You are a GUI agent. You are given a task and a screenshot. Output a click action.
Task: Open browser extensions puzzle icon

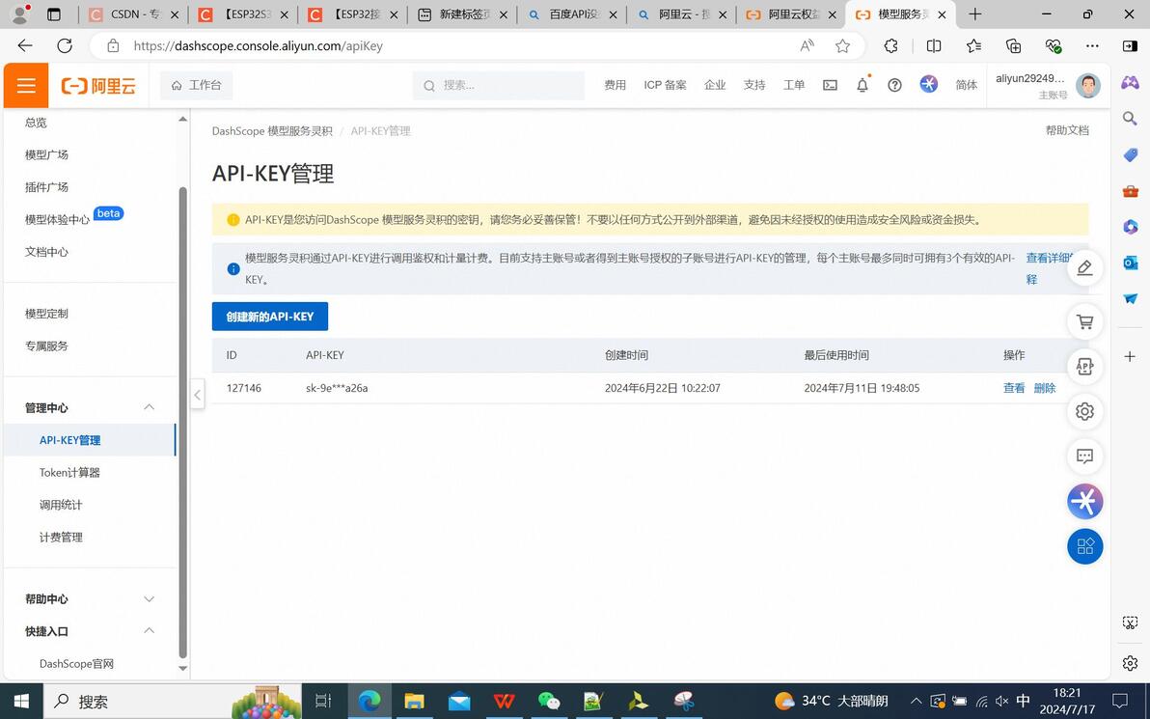pyautogui.click(x=890, y=46)
